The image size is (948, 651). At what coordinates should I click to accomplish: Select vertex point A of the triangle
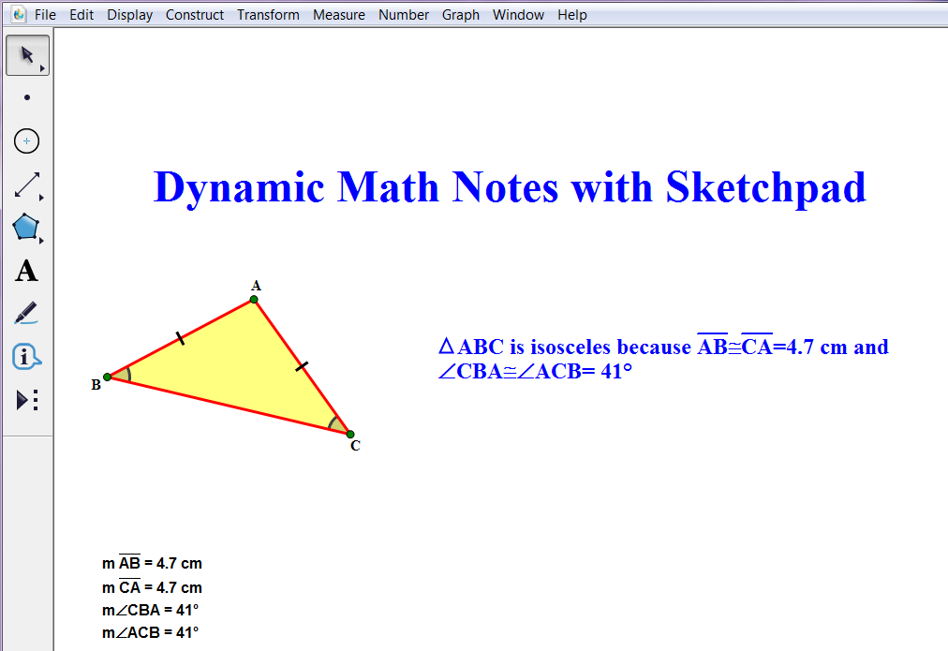coord(254,299)
